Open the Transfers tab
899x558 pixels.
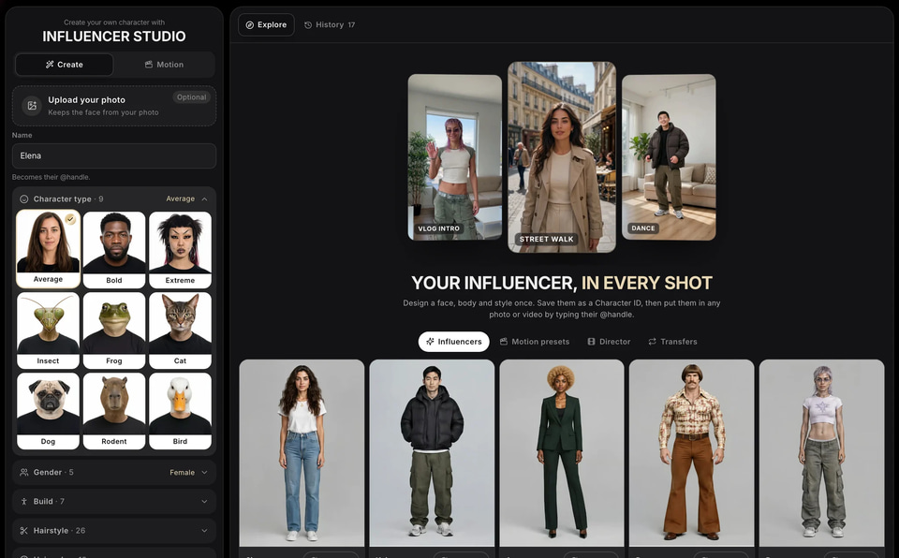pos(672,341)
